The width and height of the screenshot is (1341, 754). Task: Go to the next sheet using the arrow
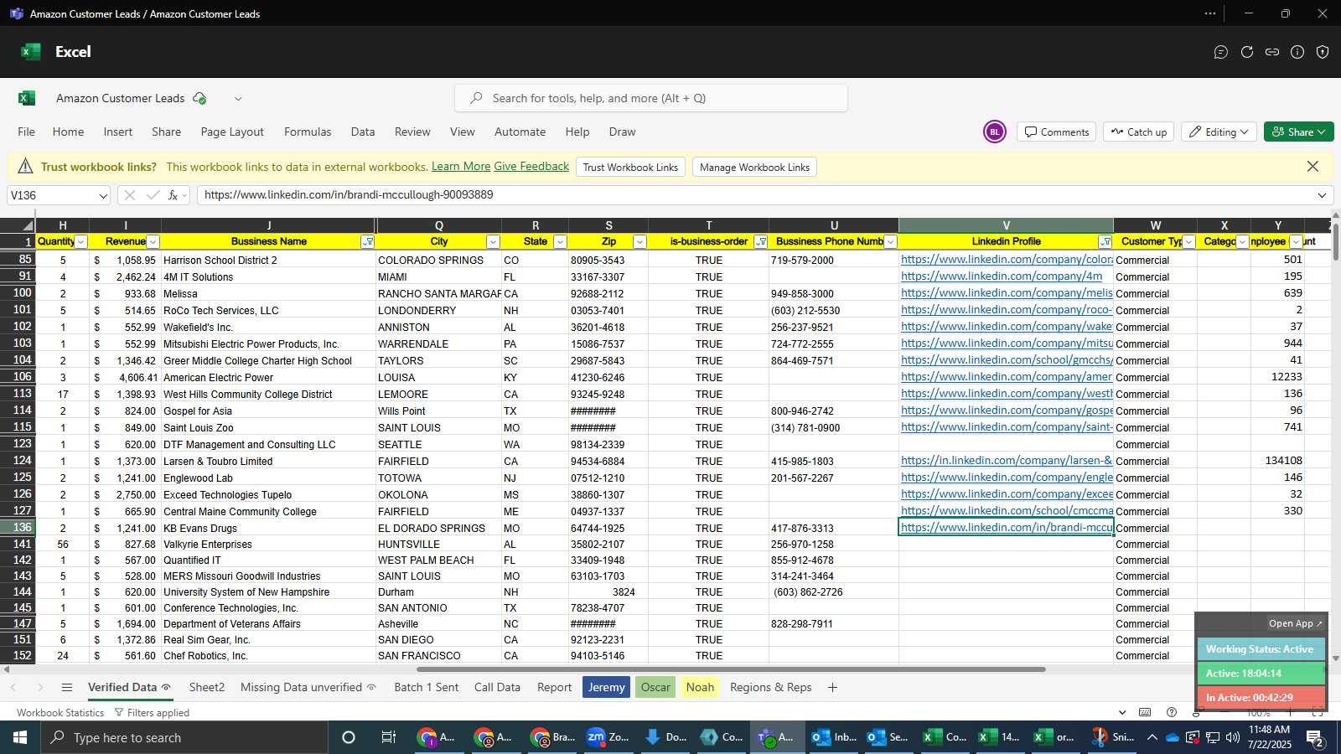pos(39,687)
